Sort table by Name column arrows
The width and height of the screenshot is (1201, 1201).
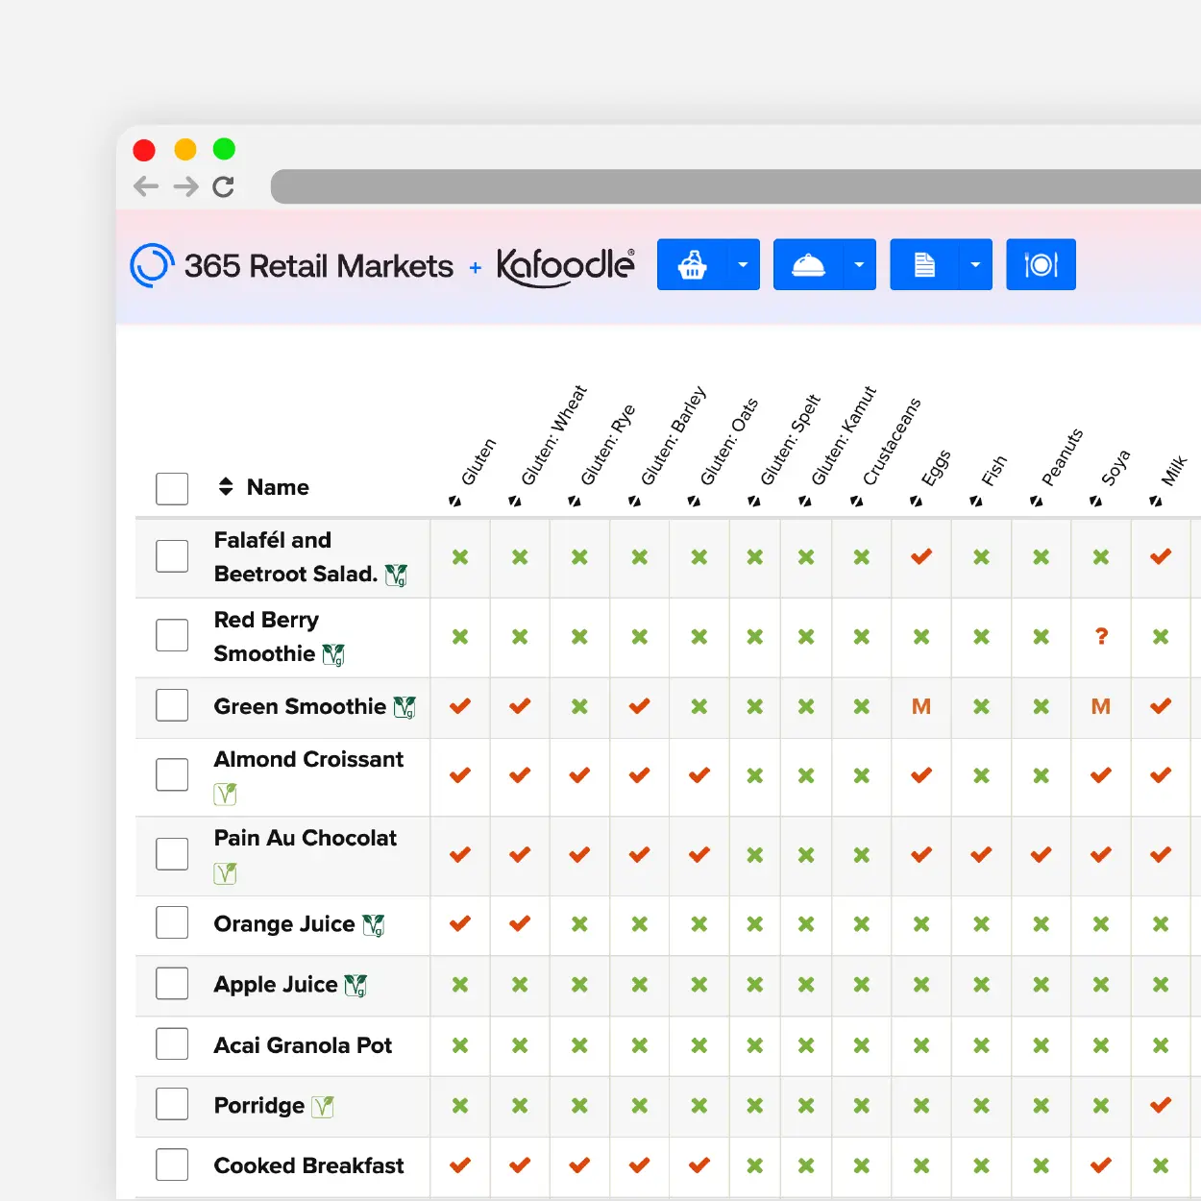click(x=226, y=486)
